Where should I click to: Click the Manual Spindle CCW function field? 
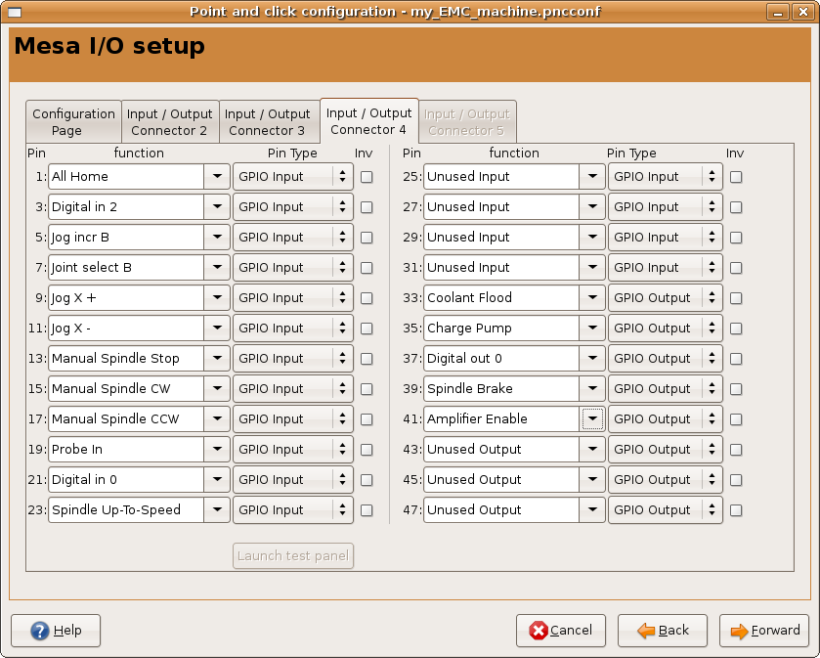click(x=126, y=419)
